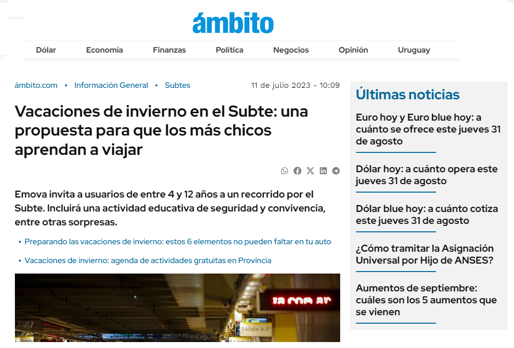Follow the Subtes breadcrumb link

click(177, 85)
